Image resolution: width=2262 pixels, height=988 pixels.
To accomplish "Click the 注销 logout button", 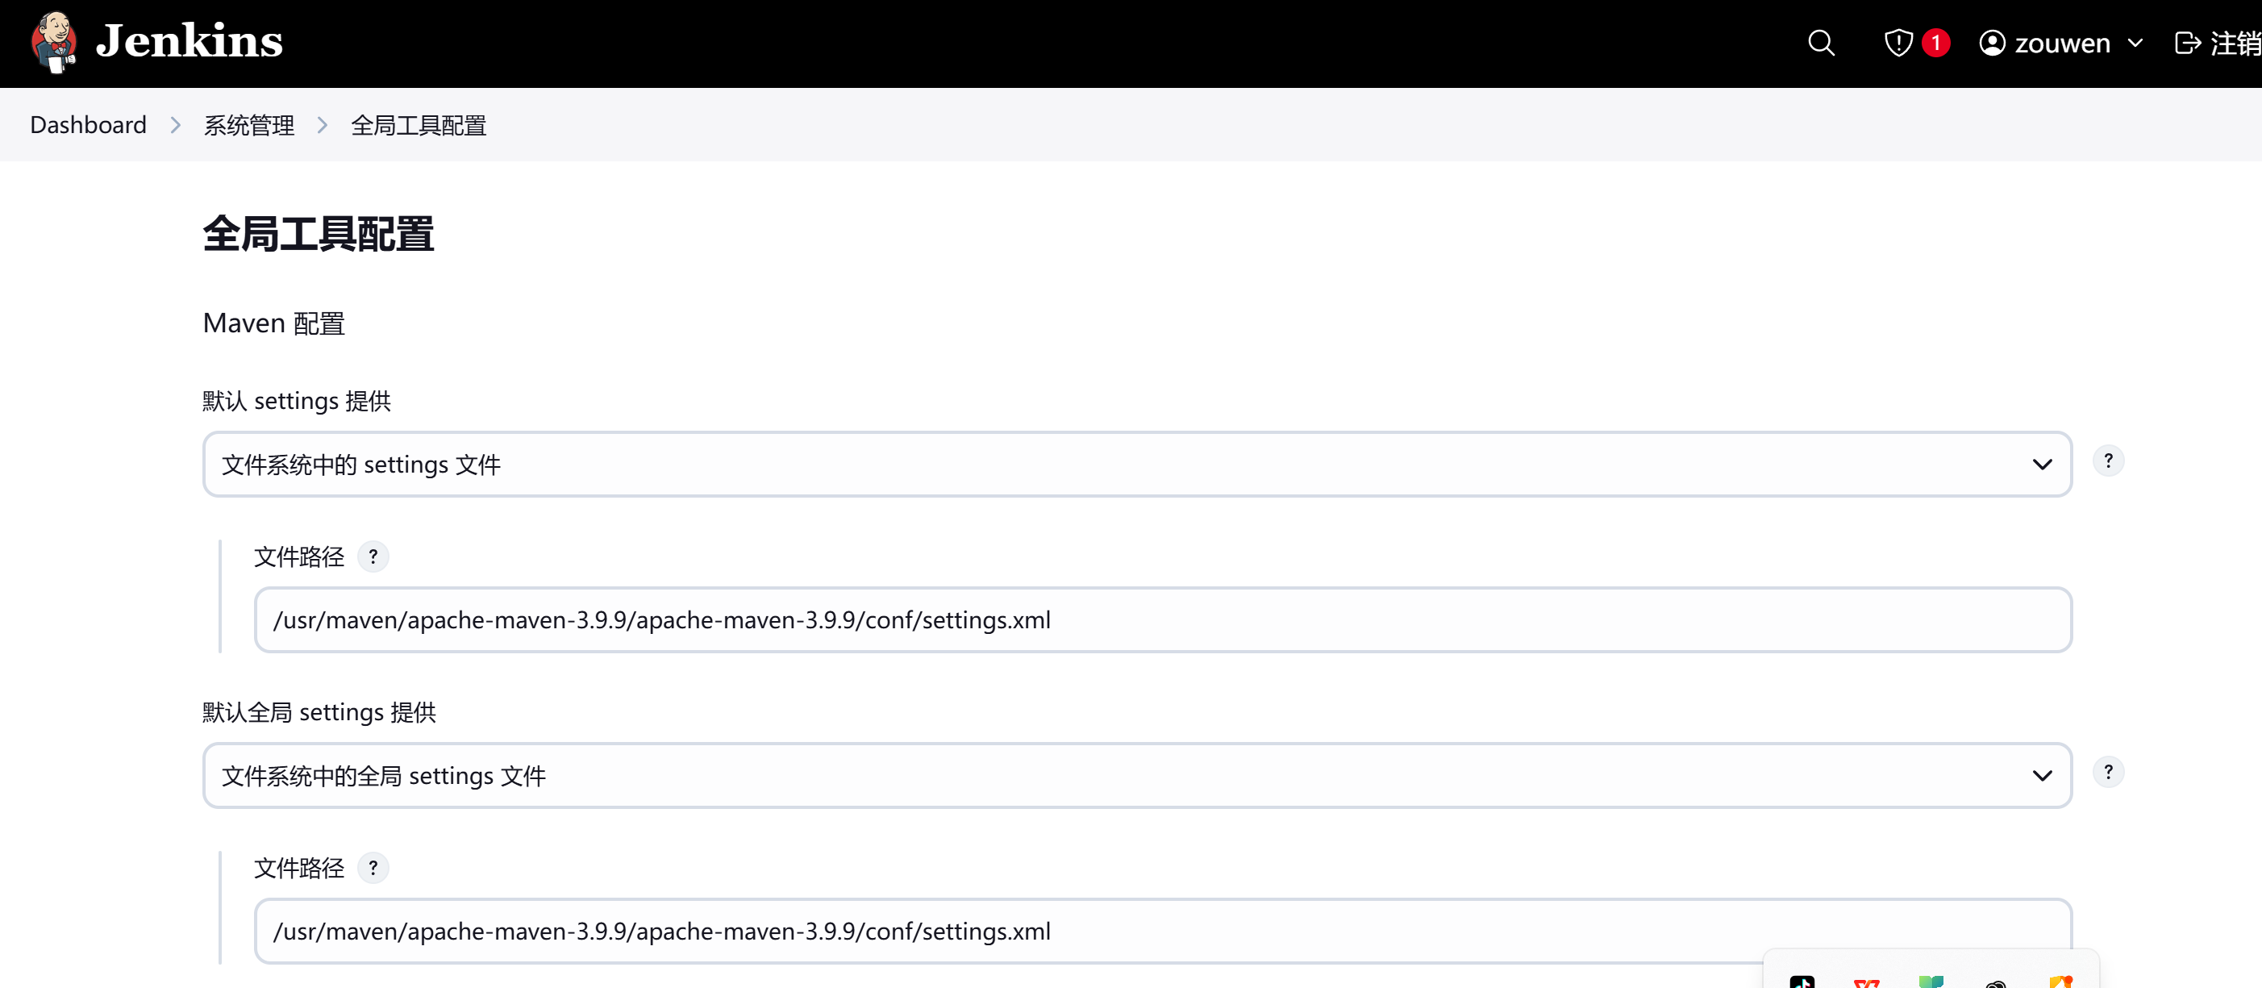I will (x=2217, y=43).
